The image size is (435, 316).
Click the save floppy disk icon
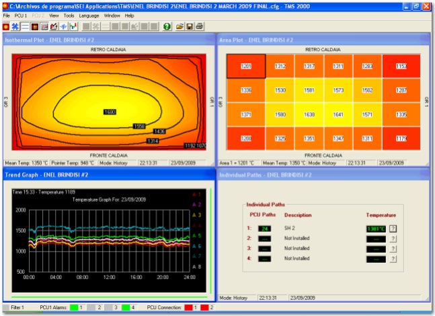tap(190, 26)
